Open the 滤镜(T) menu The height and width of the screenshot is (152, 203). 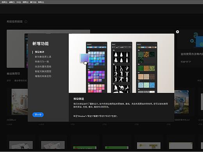tap(12, 2)
